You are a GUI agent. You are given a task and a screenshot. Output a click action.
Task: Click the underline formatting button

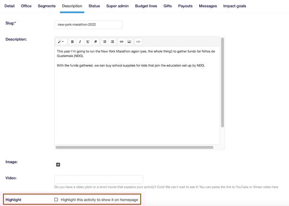[x=88, y=42]
